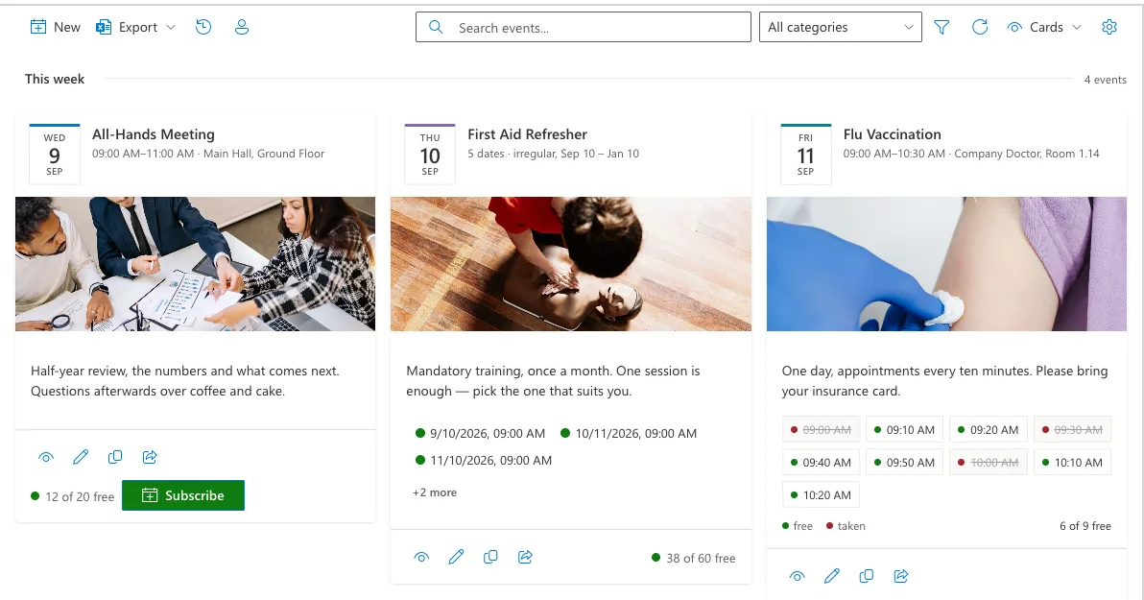Click the '4 events' count
Image resolution: width=1144 pixels, height=600 pixels.
pyautogui.click(x=1105, y=80)
